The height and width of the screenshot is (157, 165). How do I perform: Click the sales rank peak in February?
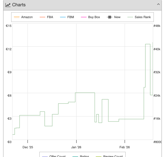click(x=148, y=44)
